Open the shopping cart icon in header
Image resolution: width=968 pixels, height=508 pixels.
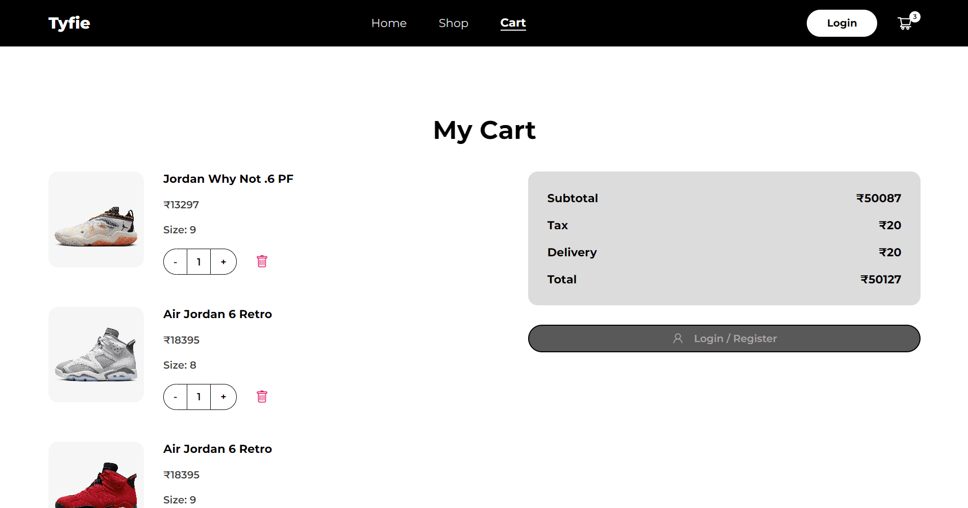point(905,23)
